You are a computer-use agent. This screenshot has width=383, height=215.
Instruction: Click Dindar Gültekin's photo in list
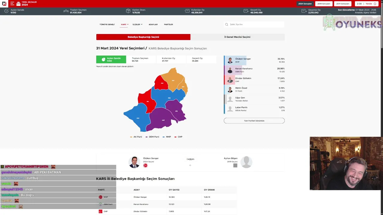[230, 80]
